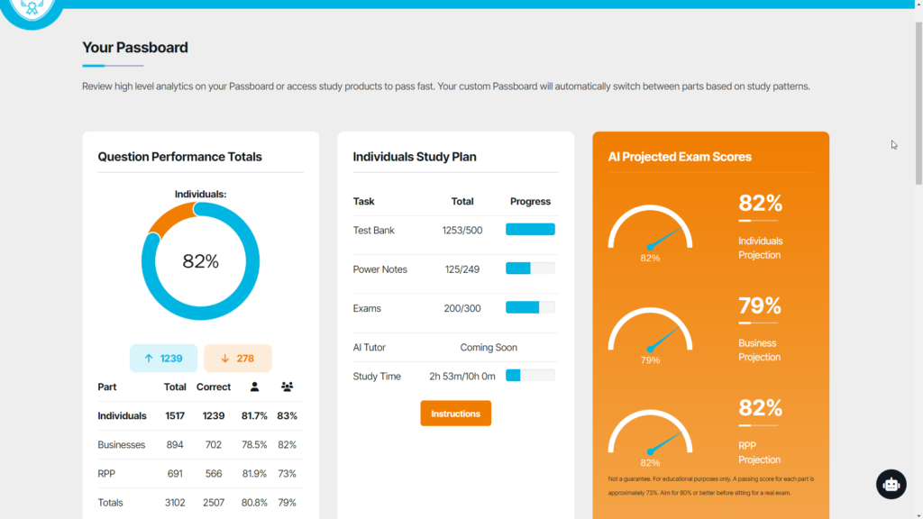
Task: Open the chatbot robot icon
Action: click(x=891, y=484)
